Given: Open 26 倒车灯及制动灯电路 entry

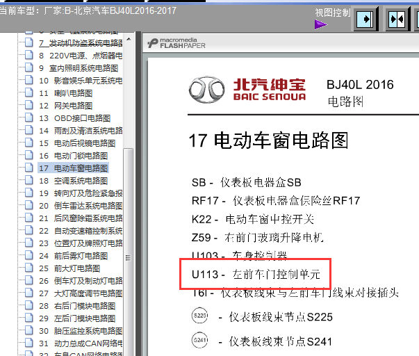Looking at the screenshot, I should coord(81,281).
